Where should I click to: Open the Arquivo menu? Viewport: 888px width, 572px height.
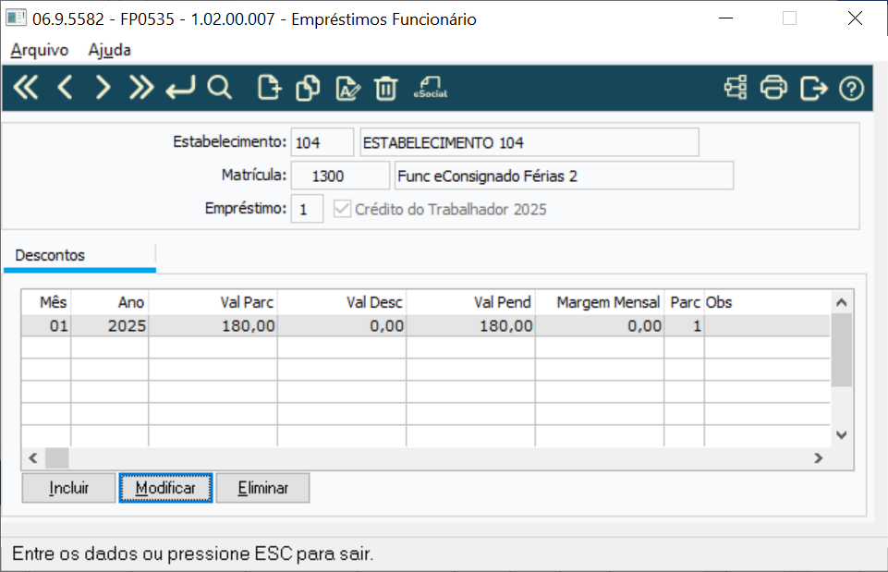coord(40,50)
